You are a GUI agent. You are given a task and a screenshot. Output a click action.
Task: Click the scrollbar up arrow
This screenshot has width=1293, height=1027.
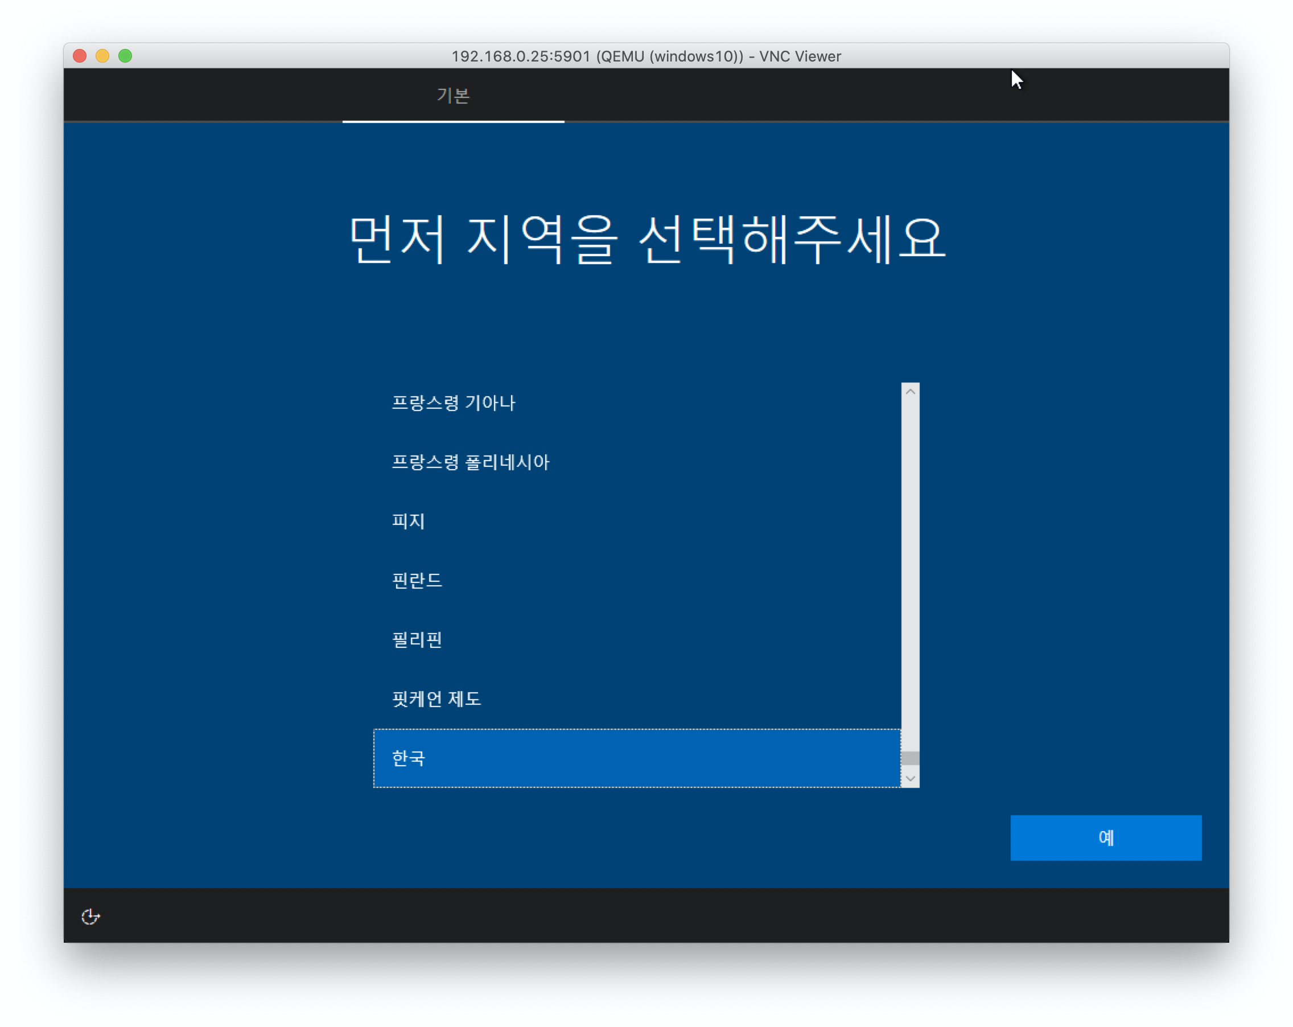click(910, 392)
